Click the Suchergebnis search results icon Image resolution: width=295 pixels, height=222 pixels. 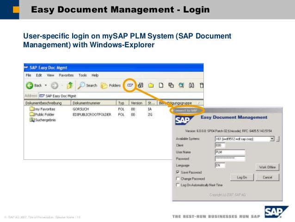pos(32,120)
